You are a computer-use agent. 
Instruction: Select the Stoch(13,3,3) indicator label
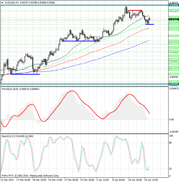point(8,136)
